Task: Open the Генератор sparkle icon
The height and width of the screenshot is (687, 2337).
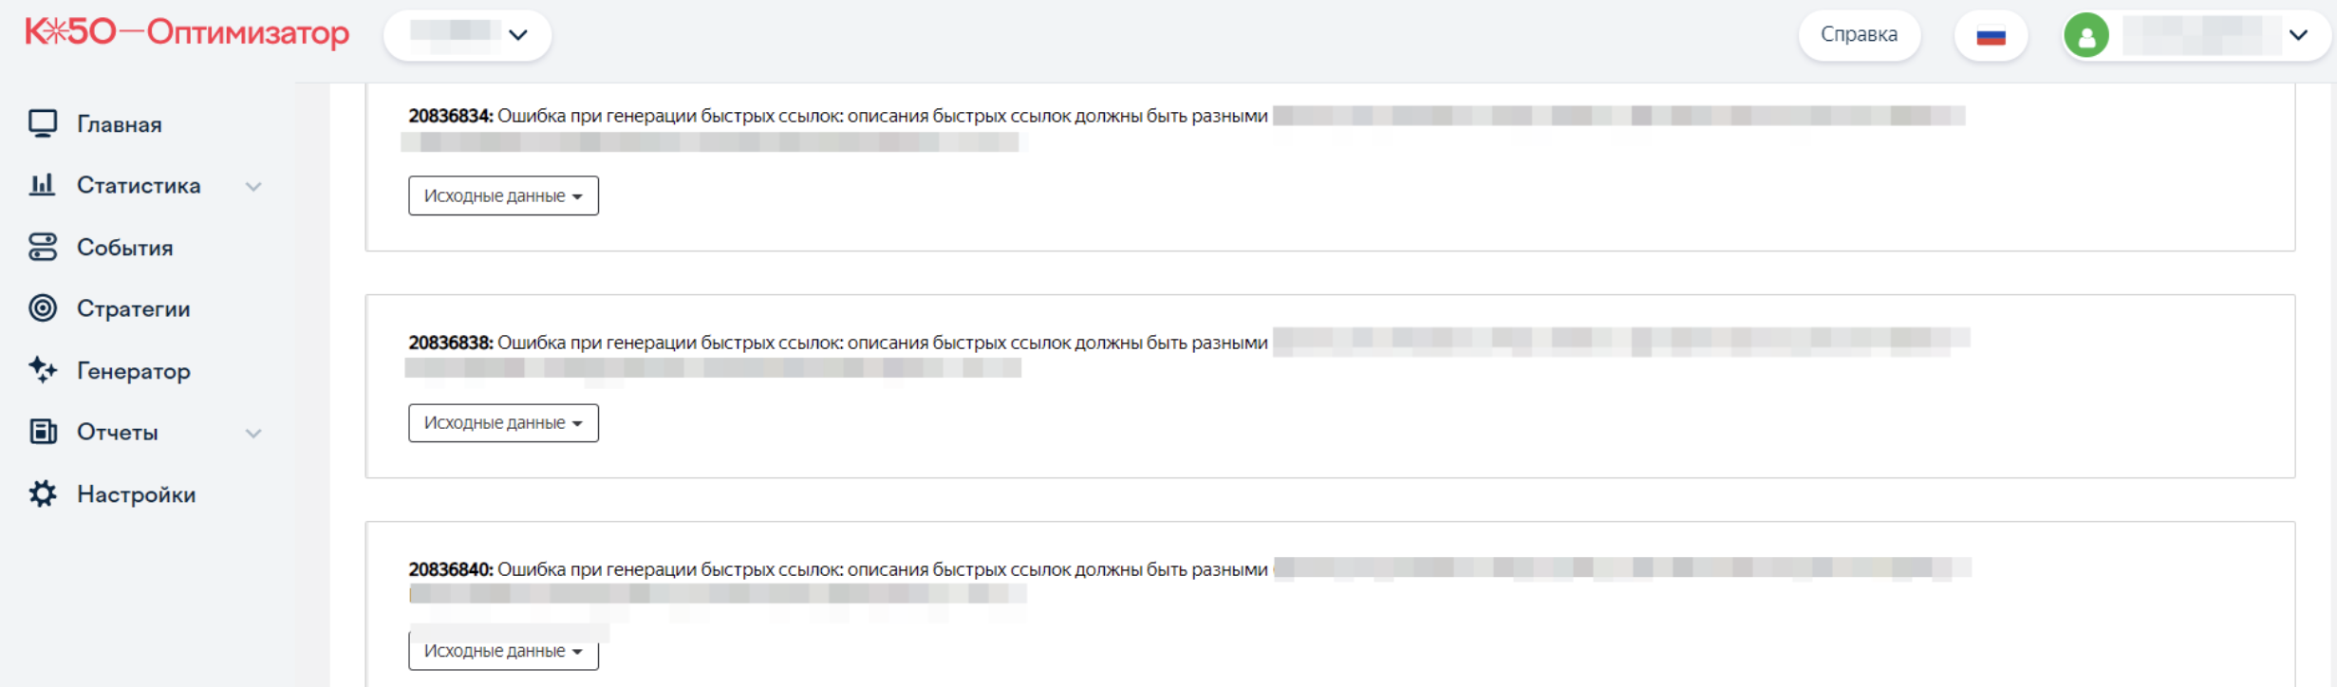Action: tap(43, 370)
